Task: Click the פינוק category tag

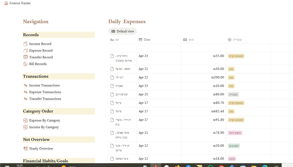Action: [232, 159]
